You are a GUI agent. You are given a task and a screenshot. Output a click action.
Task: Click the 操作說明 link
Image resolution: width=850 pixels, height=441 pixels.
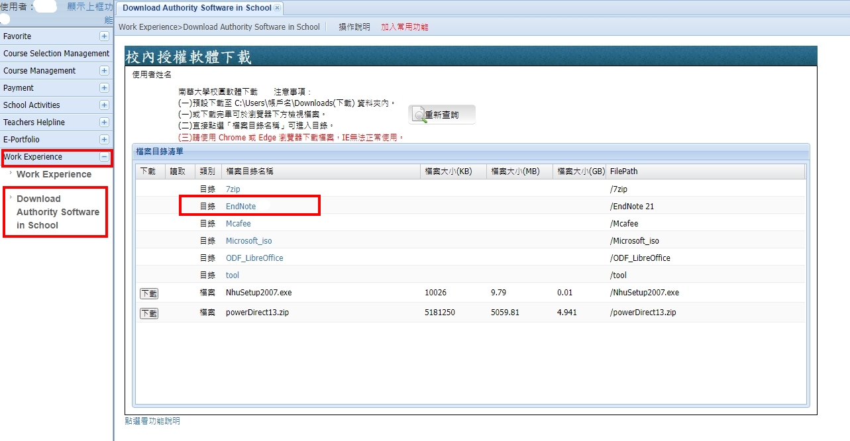[354, 27]
